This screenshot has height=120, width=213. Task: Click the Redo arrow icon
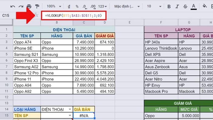pyautogui.click(x=21, y=6)
